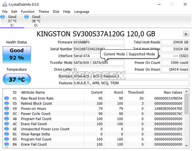Click the Features field S.M.A.R.T., APM, NCQ, TRIM

(x=131, y=83)
